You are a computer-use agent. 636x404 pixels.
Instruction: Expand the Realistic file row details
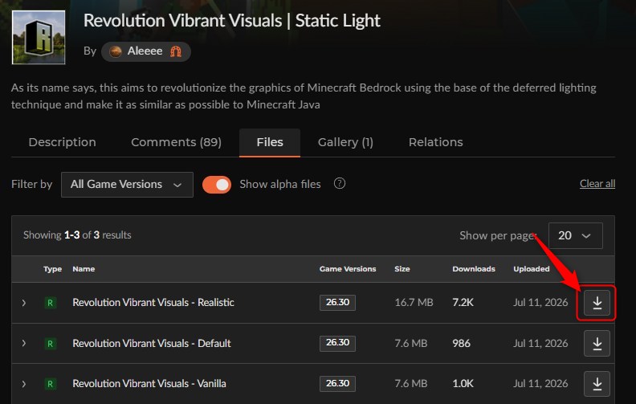pos(24,303)
